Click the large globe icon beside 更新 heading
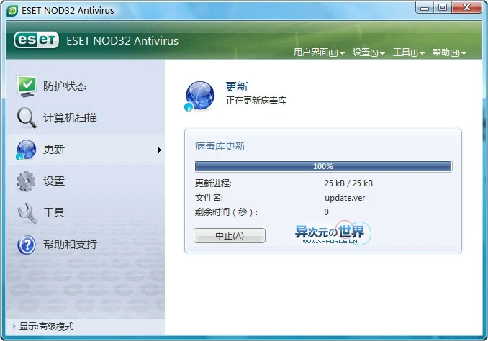 click(x=199, y=96)
